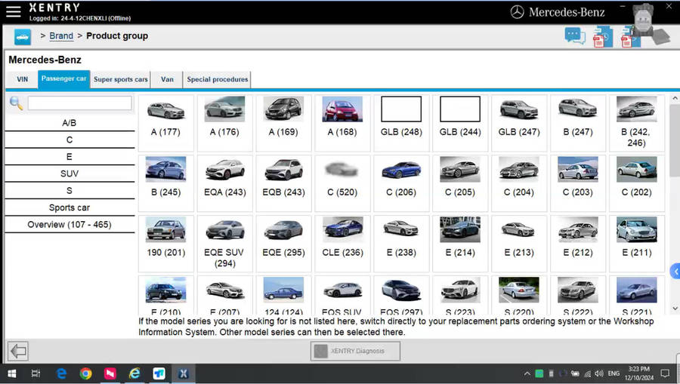Switch to the VIN tab

pos(23,80)
